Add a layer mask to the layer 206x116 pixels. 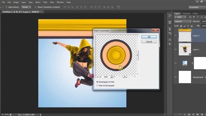[x=189, y=115]
